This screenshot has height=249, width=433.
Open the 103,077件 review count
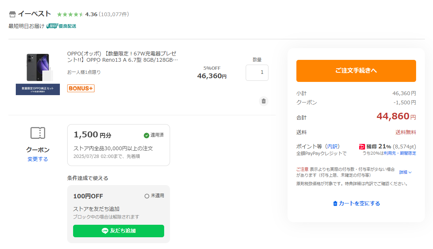click(x=114, y=14)
